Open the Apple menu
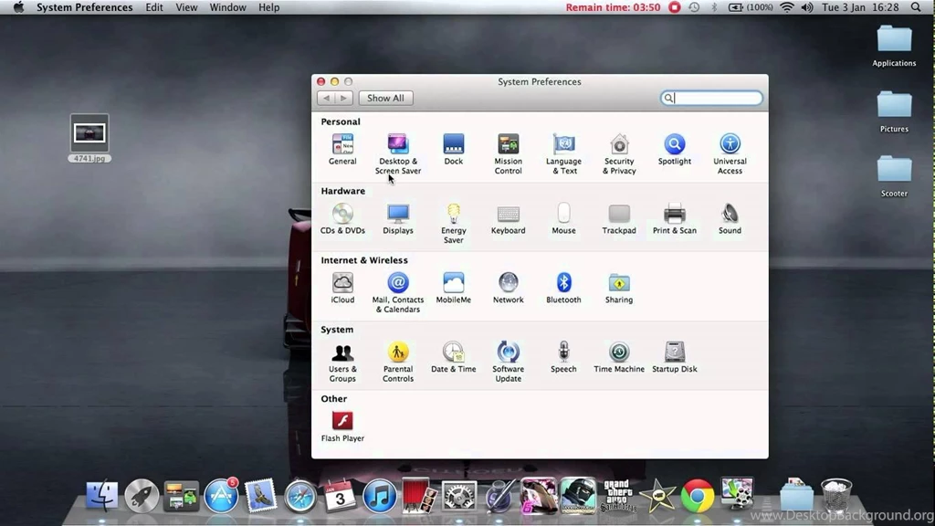The image size is (935, 526). [18, 7]
